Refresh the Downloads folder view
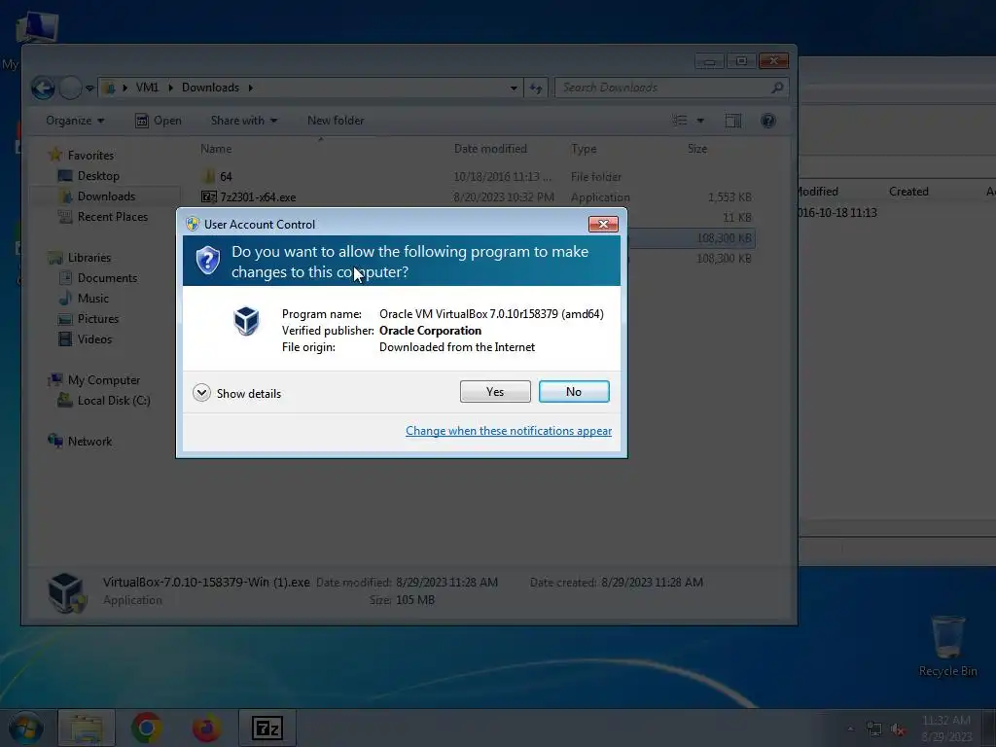This screenshot has width=996, height=747. (x=536, y=88)
